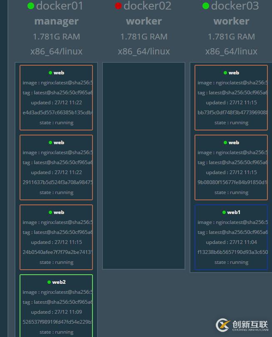The image size is (272, 337).
Task: Select the docker01 node name
Action: click(x=60, y=6)
